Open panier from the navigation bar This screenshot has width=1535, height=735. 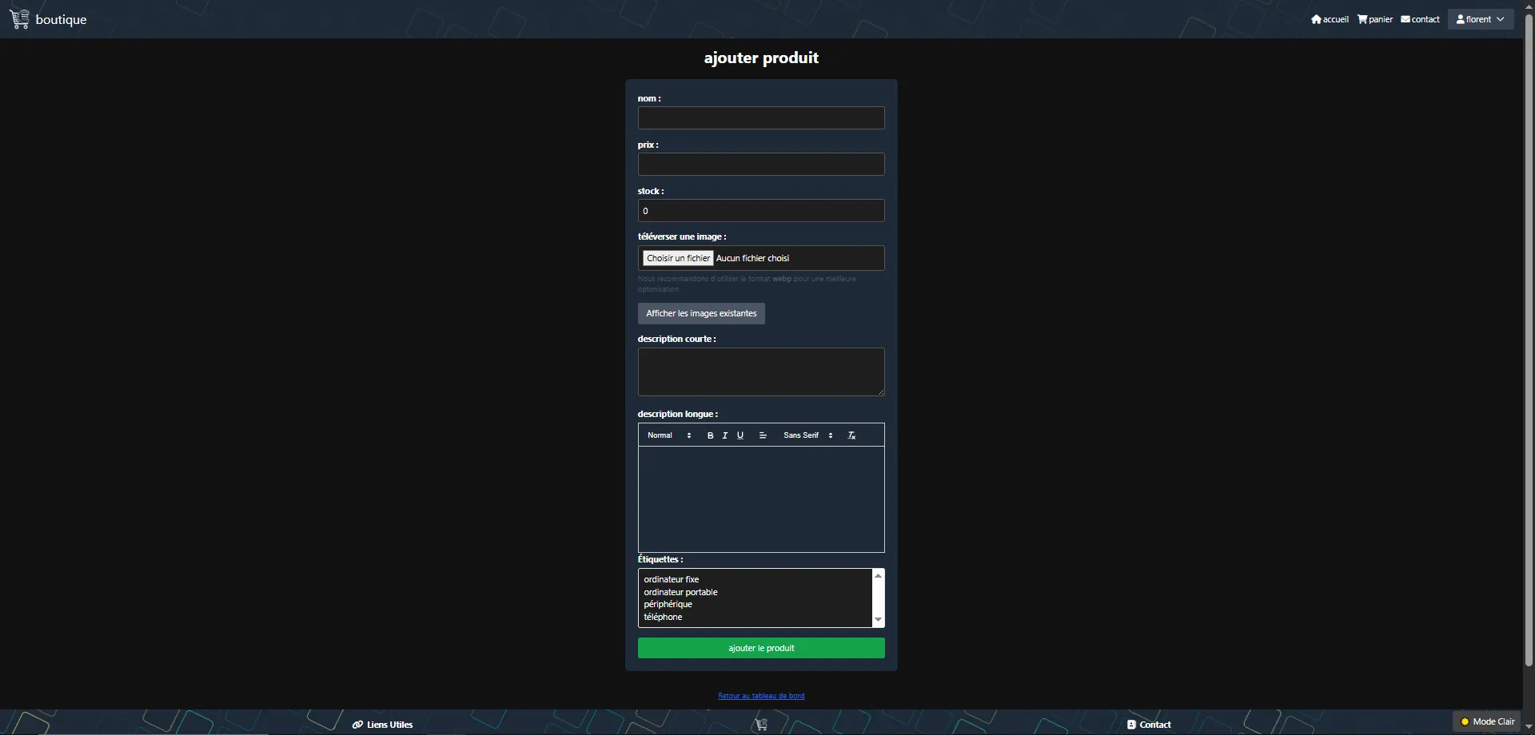pyautogui.click(x=1375, y=19)
